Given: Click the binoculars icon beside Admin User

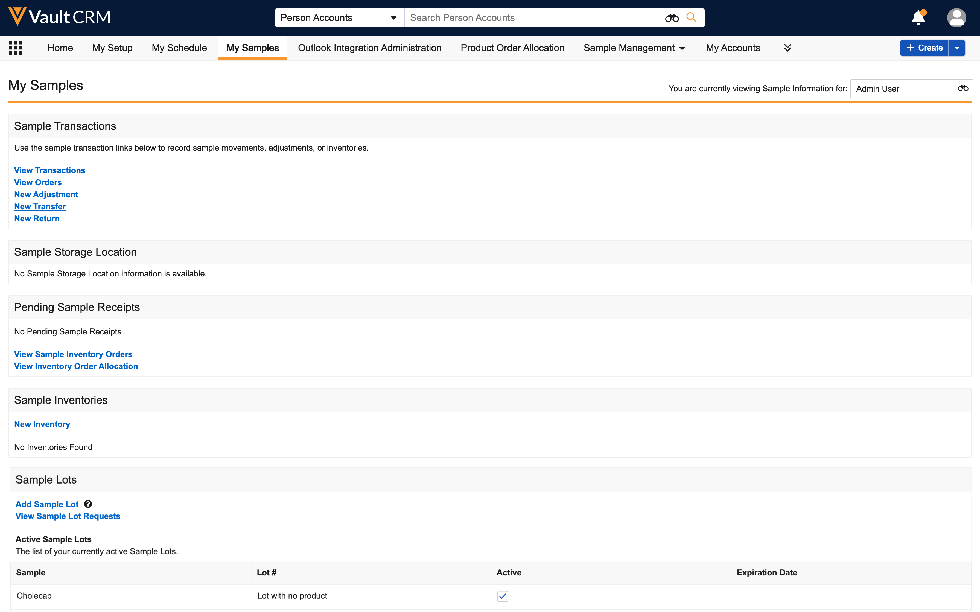Looking at the screenshot, I should tap(962, 88).
